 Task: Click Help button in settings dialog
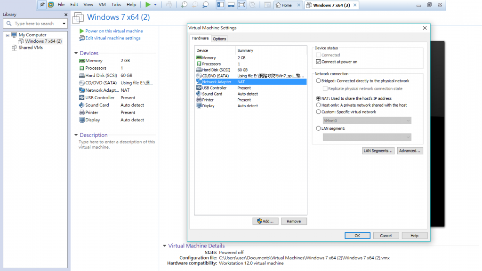(x=414, y=236)
